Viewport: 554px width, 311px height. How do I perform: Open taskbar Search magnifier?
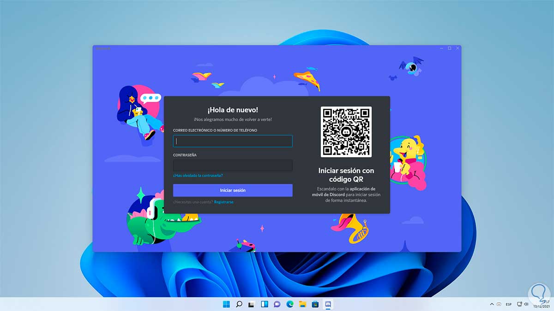239,304
